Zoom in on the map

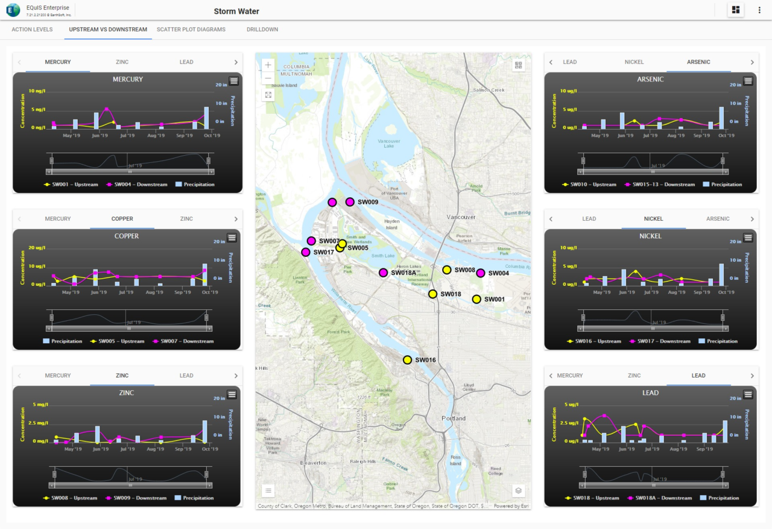[x=268, y=65]
